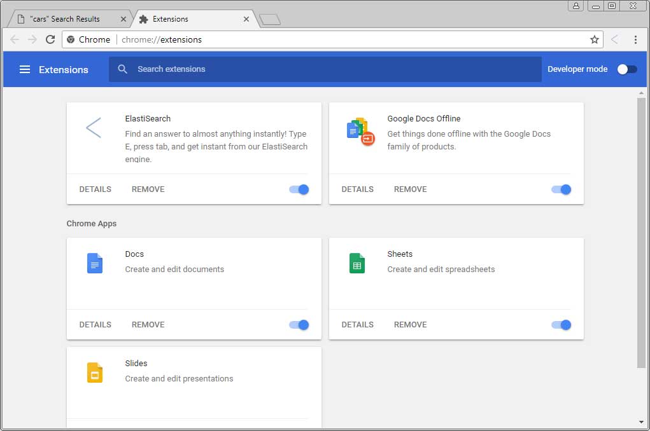This screenshot has height=431, width=650.
Task: Remove the ElastiSearch extension
Action: 148,189
